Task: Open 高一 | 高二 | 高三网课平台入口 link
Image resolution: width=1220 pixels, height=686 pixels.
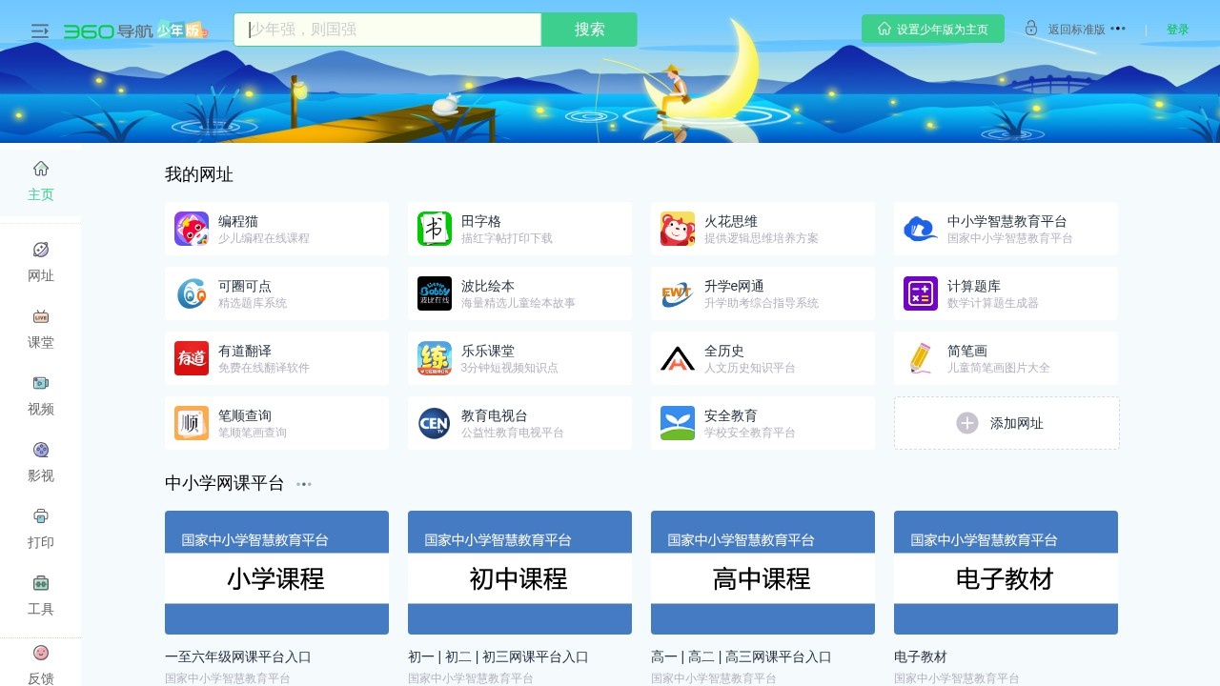Action: [742, 656]
